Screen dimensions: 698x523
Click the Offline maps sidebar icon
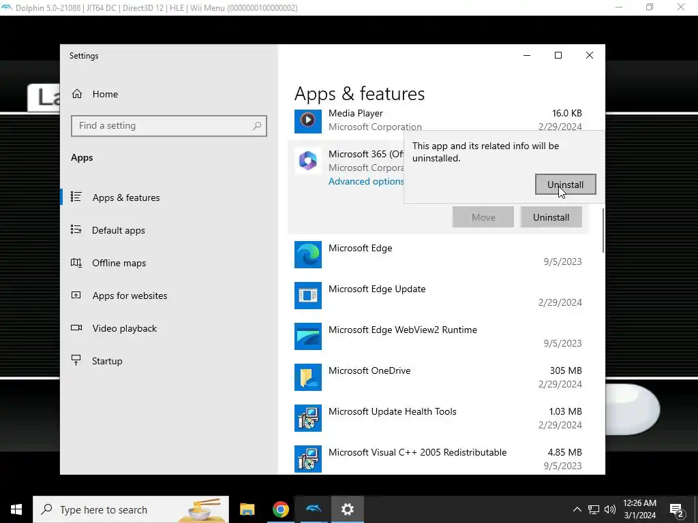(76, 263)
